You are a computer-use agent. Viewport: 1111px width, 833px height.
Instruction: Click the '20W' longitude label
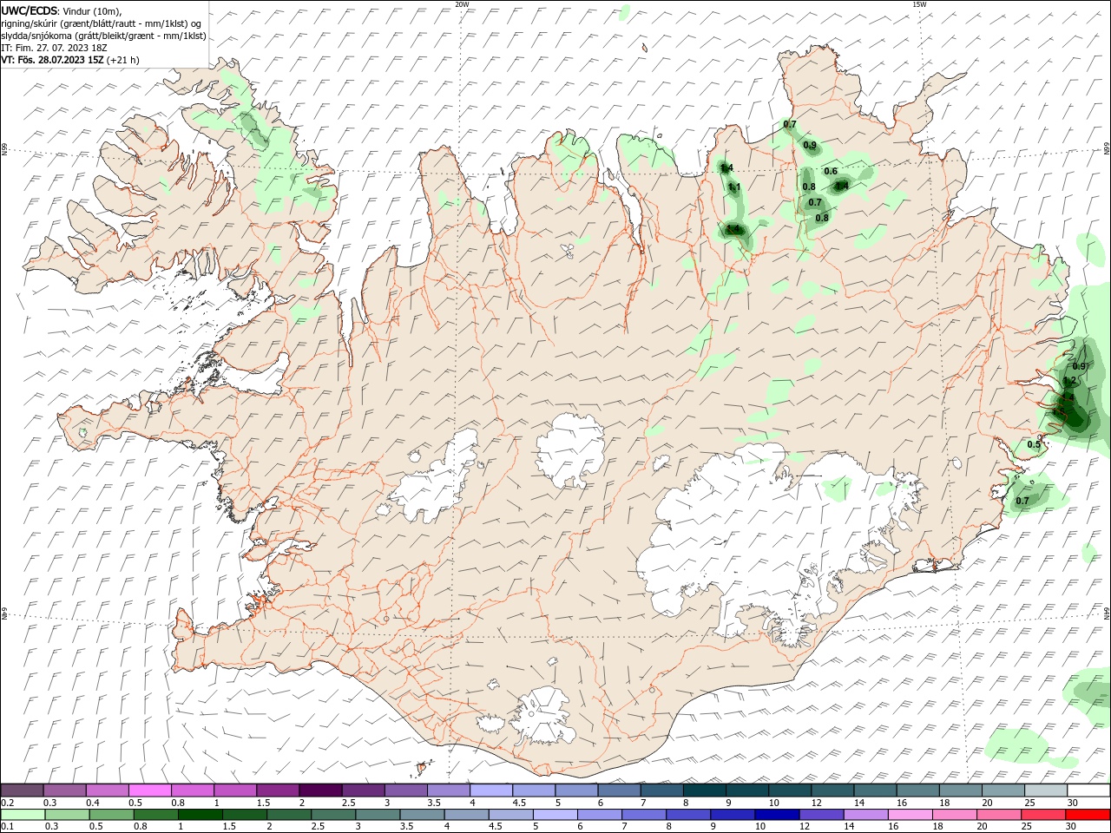click(x=462, y=4)
